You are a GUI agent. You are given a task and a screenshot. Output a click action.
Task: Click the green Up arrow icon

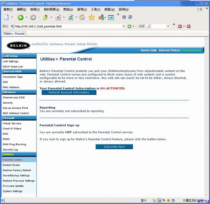click(46, 17)
